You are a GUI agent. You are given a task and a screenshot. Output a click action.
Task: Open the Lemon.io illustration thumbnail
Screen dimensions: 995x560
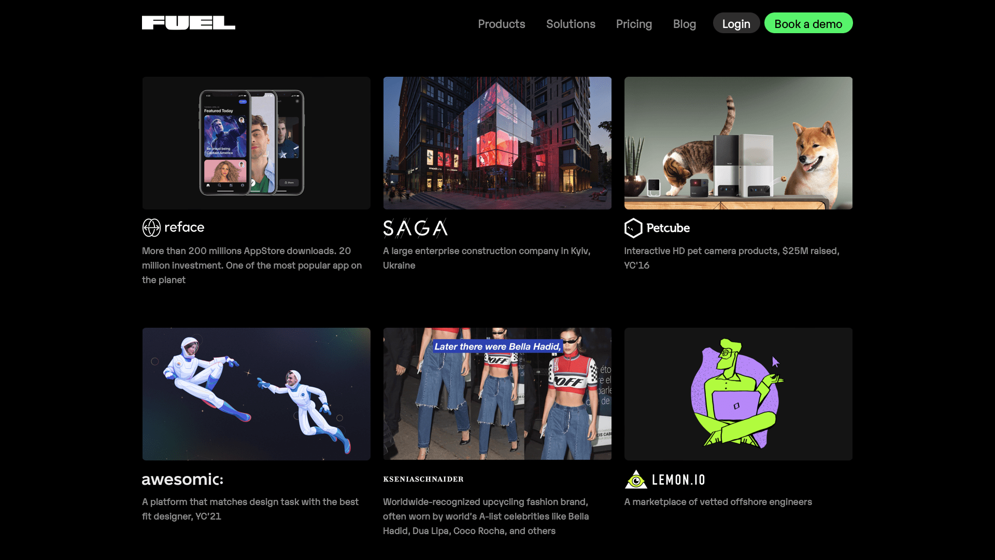point(738,394)
